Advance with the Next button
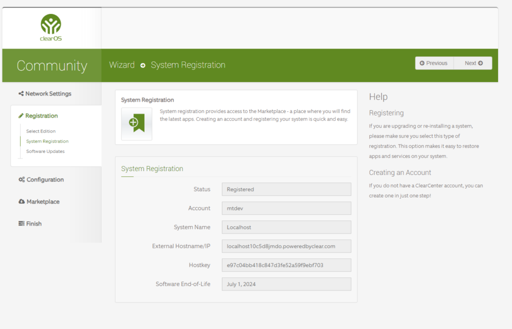The image size is (512, 329). point(473,63)
